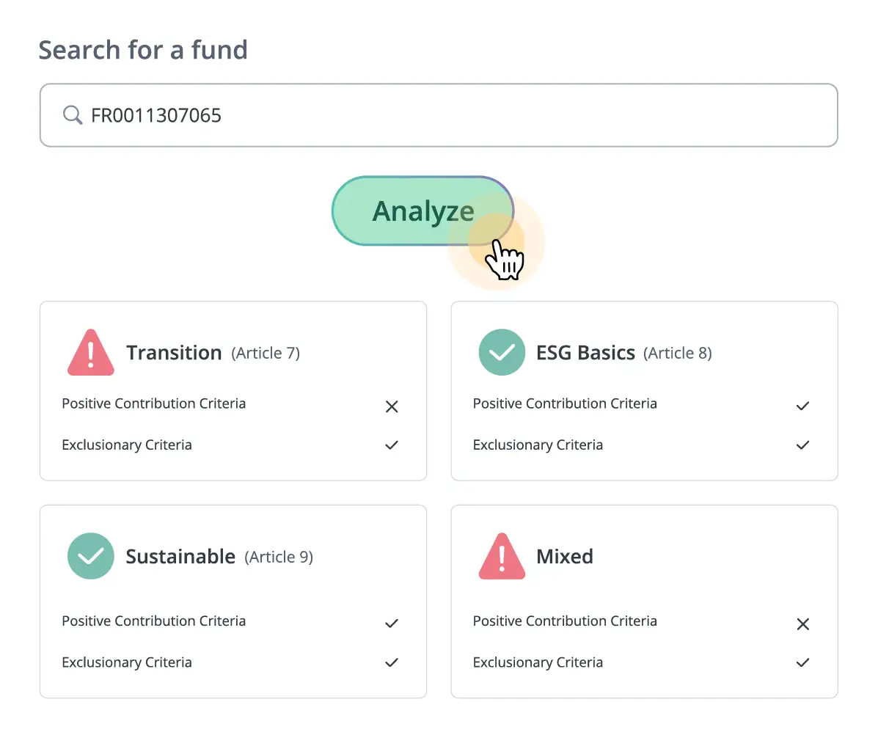Click the magnifying glass search icon
This screenshot has height=738, width=878.
[71, 114]
